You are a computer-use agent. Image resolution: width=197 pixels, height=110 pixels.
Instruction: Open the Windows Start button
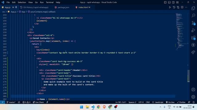pyautogui.click(x=81, y=107)
